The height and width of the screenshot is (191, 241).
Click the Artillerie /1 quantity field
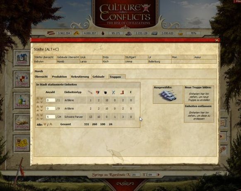point(51,100)
